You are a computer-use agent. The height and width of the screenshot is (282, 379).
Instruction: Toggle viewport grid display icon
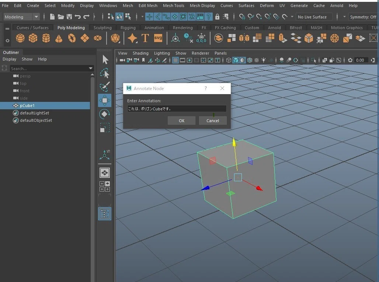coord(175,60)
